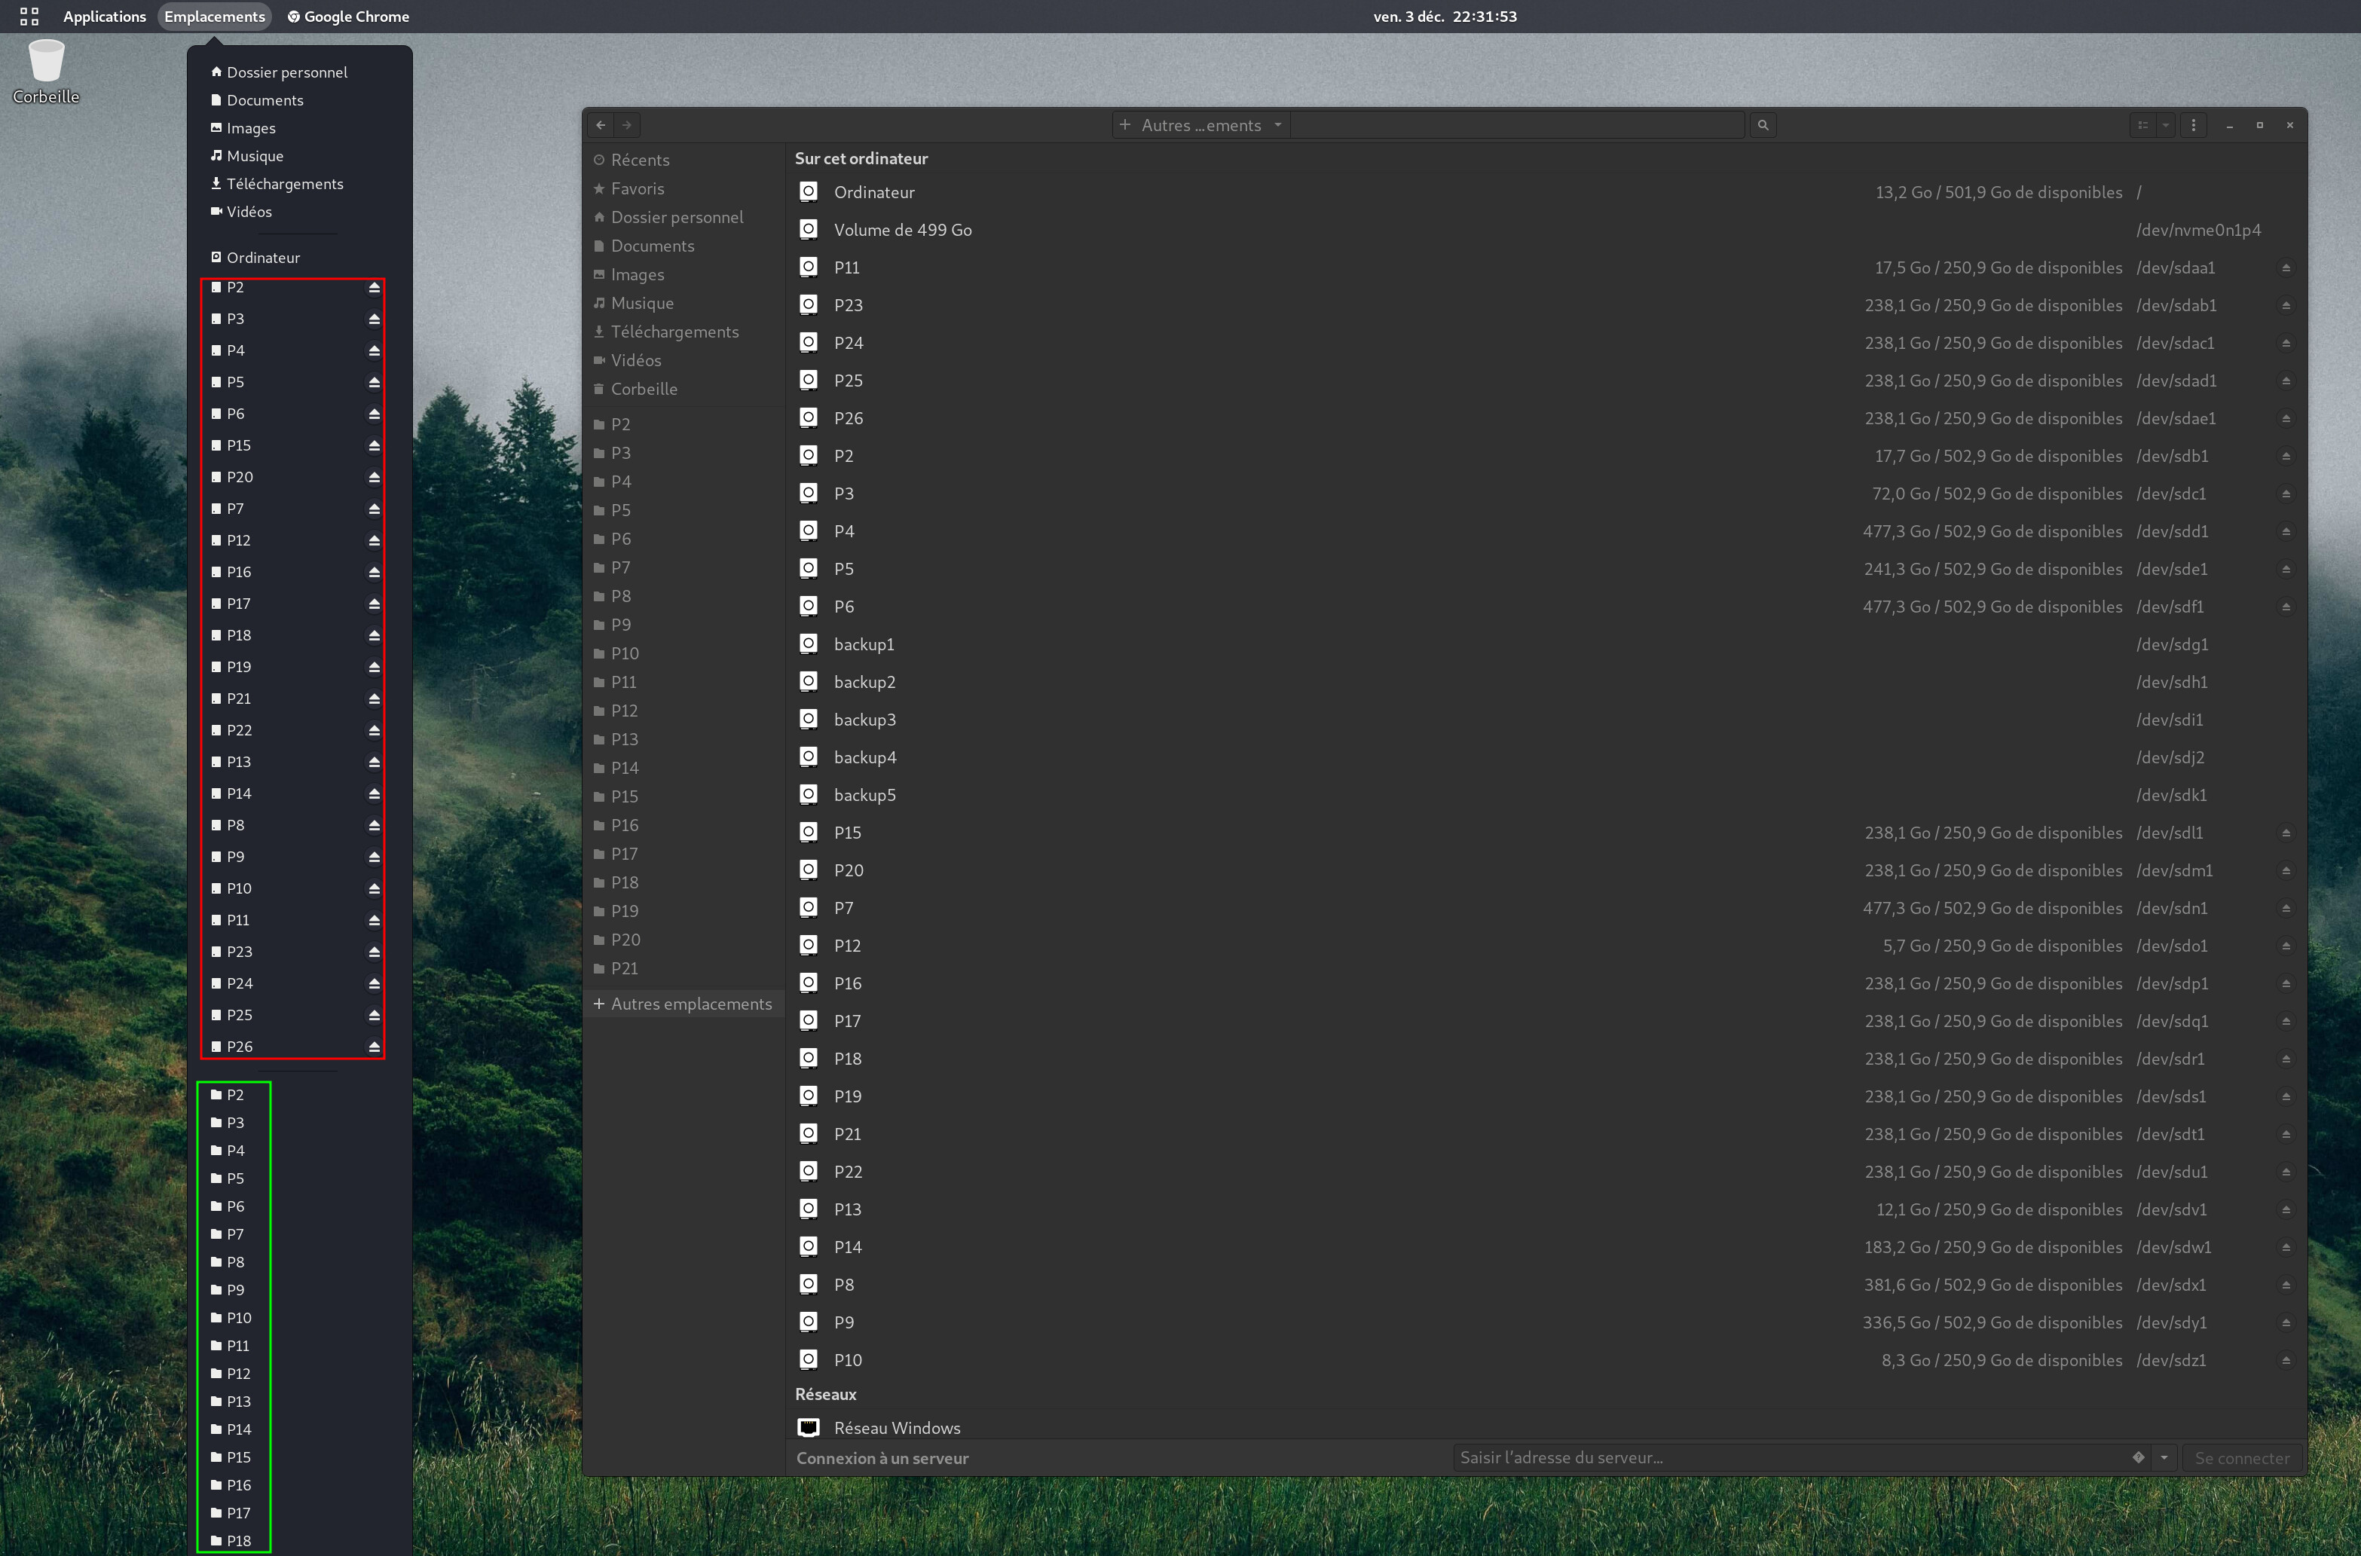Open Vidéos in file manager sidebar
The height and width of the screenshot is (1556, 2361).
pos(684,360)
